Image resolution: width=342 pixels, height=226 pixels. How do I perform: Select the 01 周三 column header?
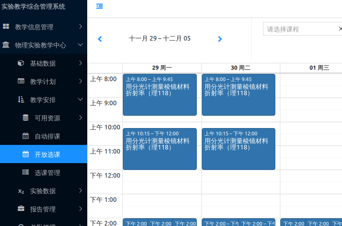(x=319, y=67)
